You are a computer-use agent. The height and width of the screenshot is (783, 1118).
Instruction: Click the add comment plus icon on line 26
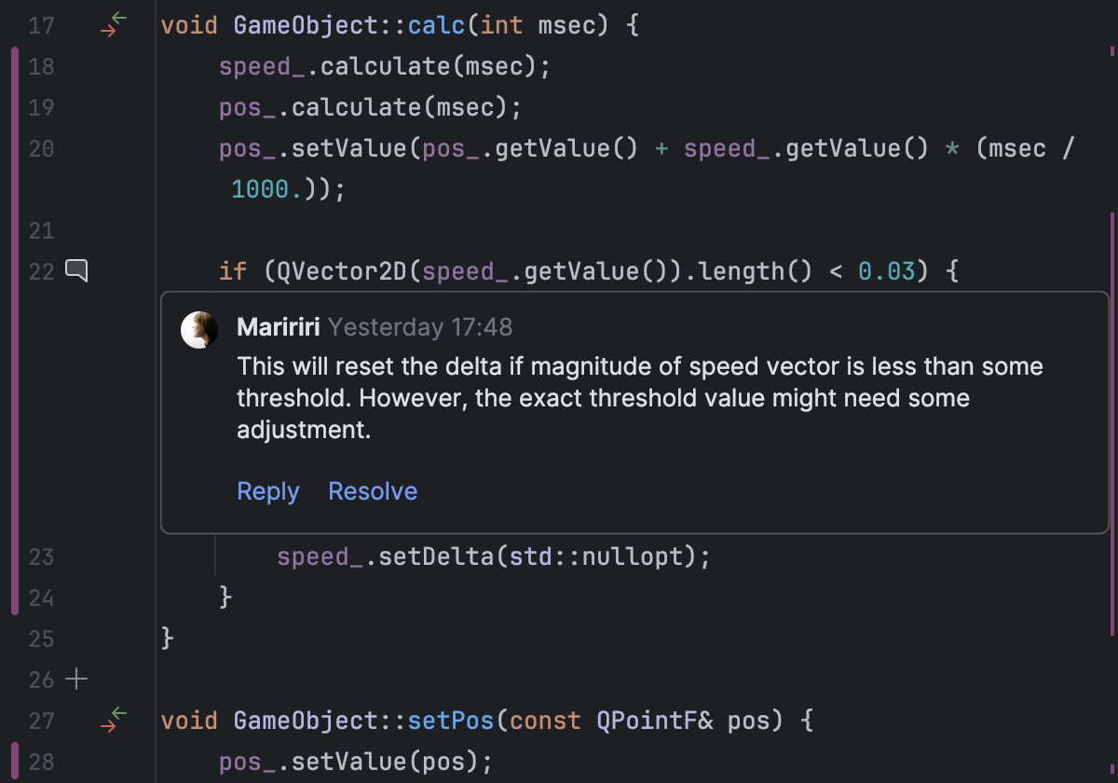76,680
